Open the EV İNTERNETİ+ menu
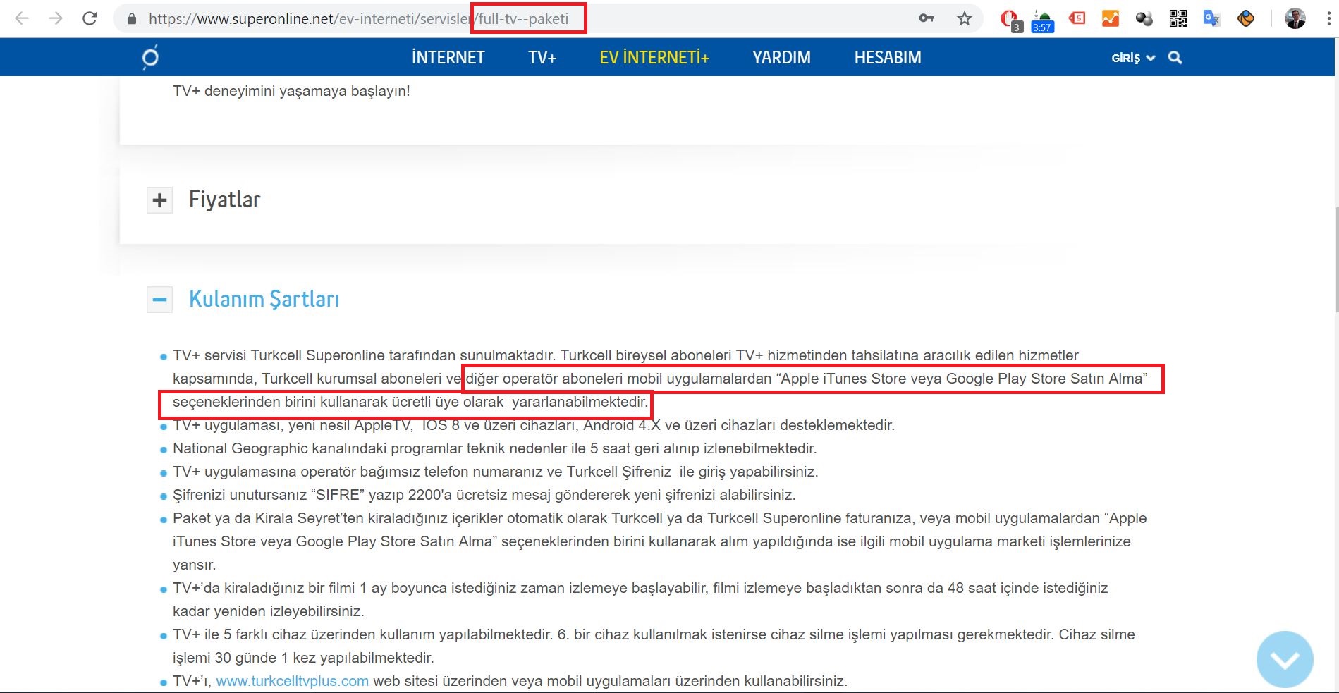 coord(654,57)
